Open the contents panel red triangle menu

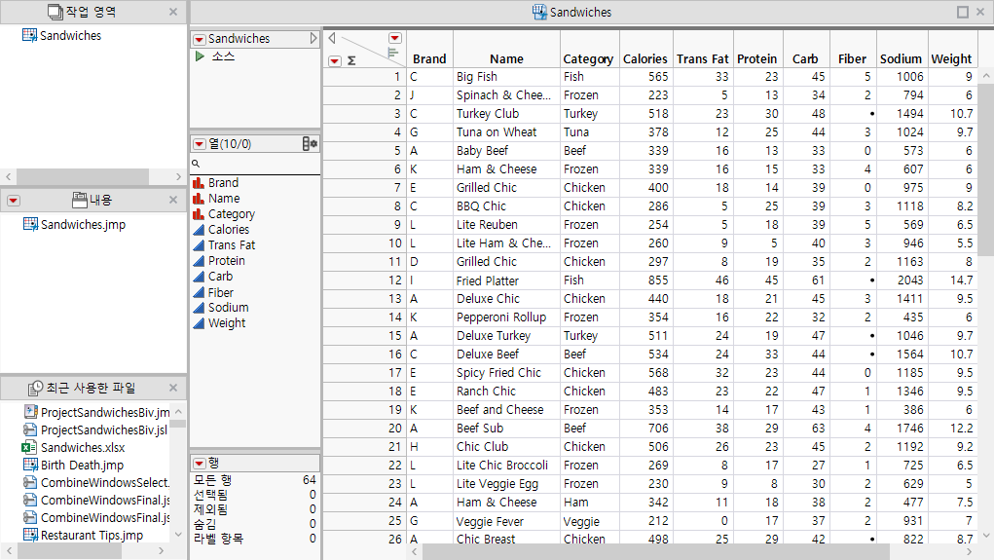point(14,201)
